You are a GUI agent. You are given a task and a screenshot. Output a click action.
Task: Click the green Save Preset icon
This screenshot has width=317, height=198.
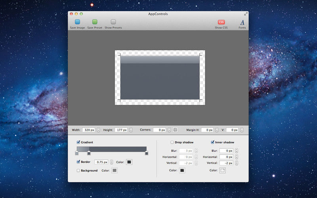tap(95, 22)
